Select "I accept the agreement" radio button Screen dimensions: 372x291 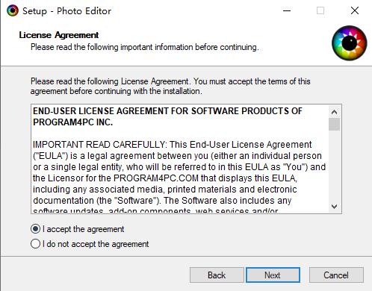[x=35, y=229]
